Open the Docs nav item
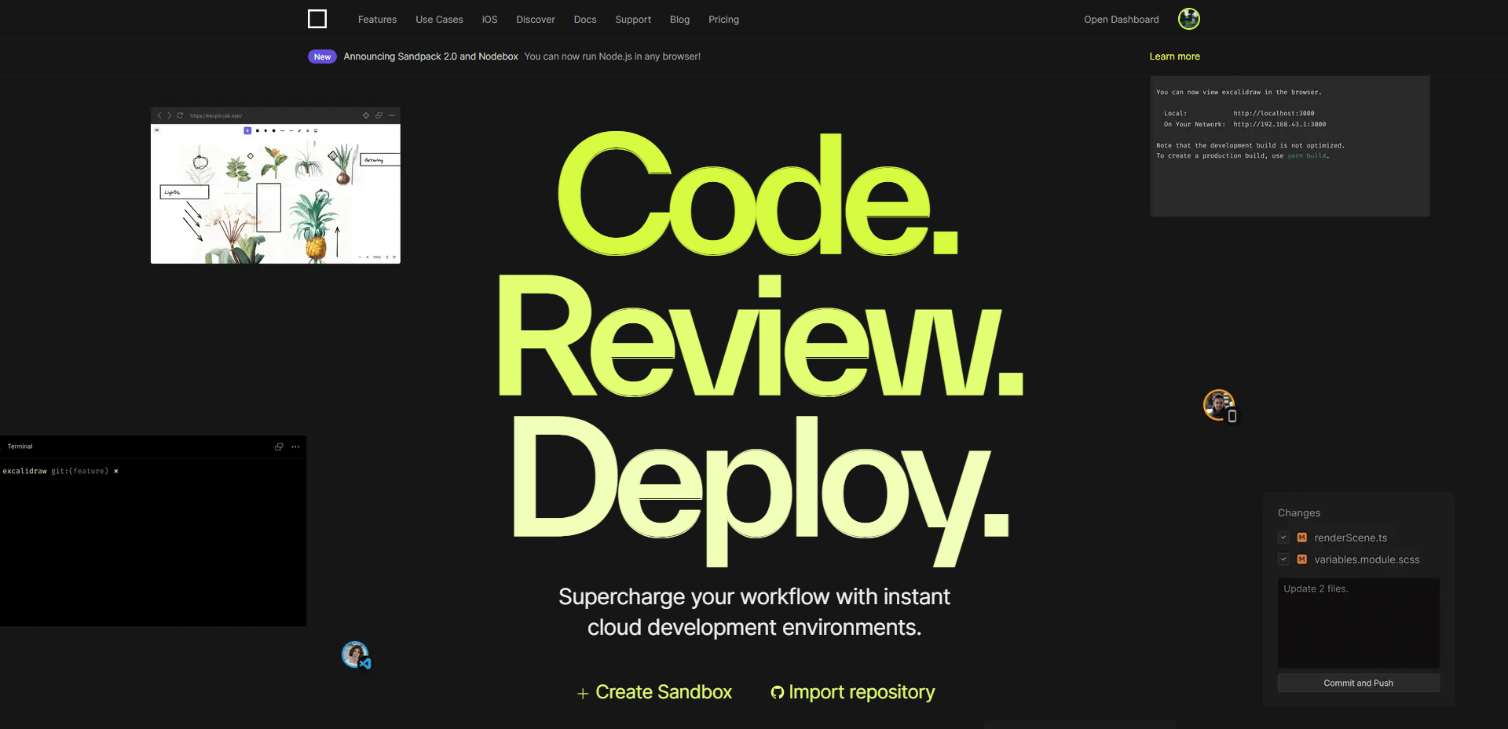Screen dimensions: 1508x729 click(x=585, y=20)
